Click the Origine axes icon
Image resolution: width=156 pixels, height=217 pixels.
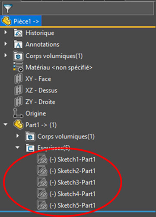18,113
